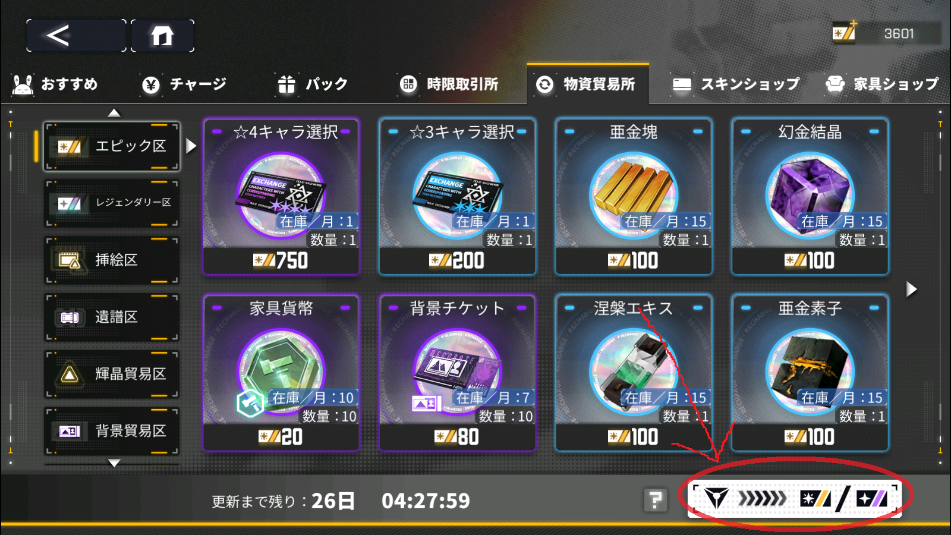Select the 涅槃エキス vial item

tap(634, 373)
